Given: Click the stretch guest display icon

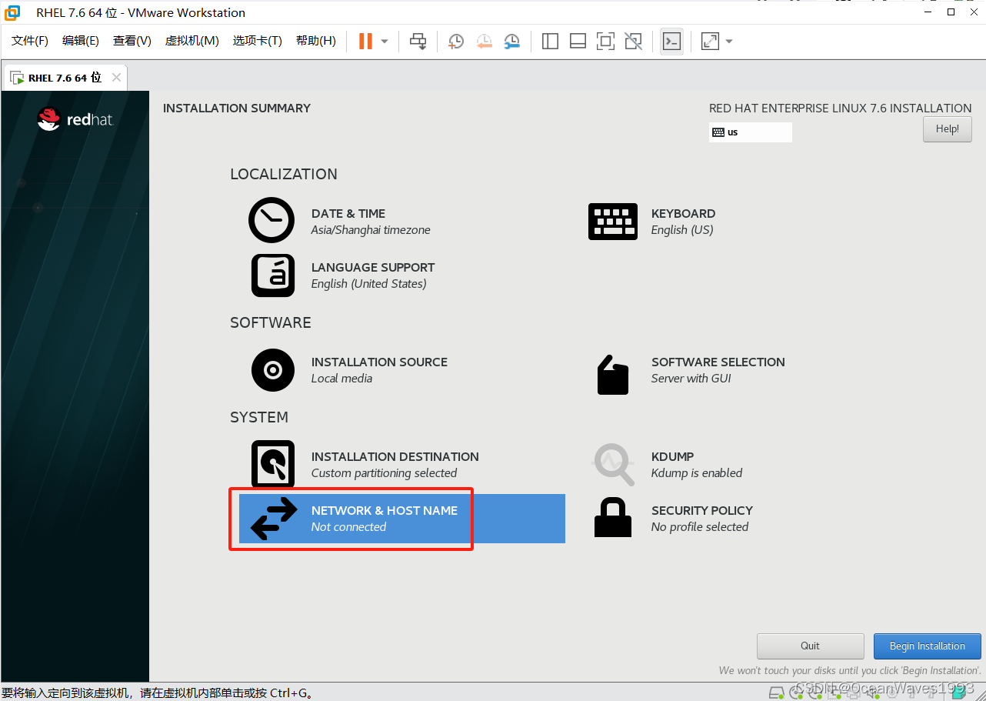Looking at the screenshot, I should pos(710,41).
